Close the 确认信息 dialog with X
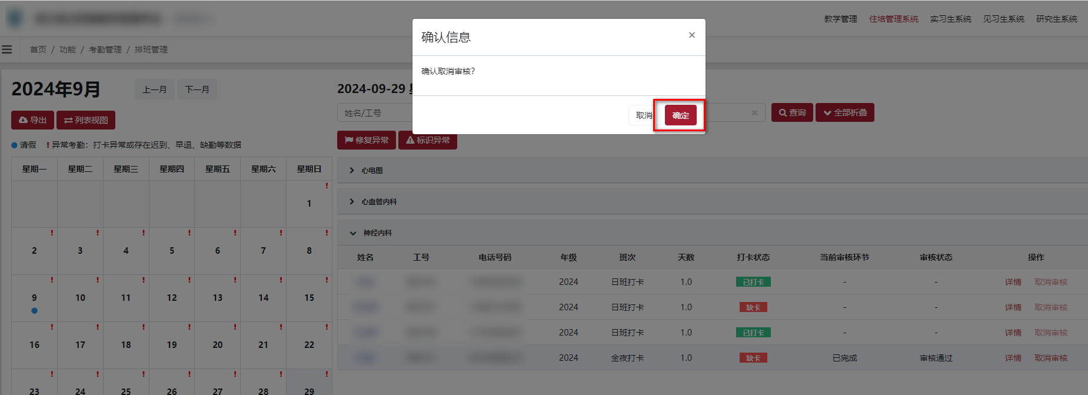This screenshot has height=395, width=1088. click(x=692, y=35)
